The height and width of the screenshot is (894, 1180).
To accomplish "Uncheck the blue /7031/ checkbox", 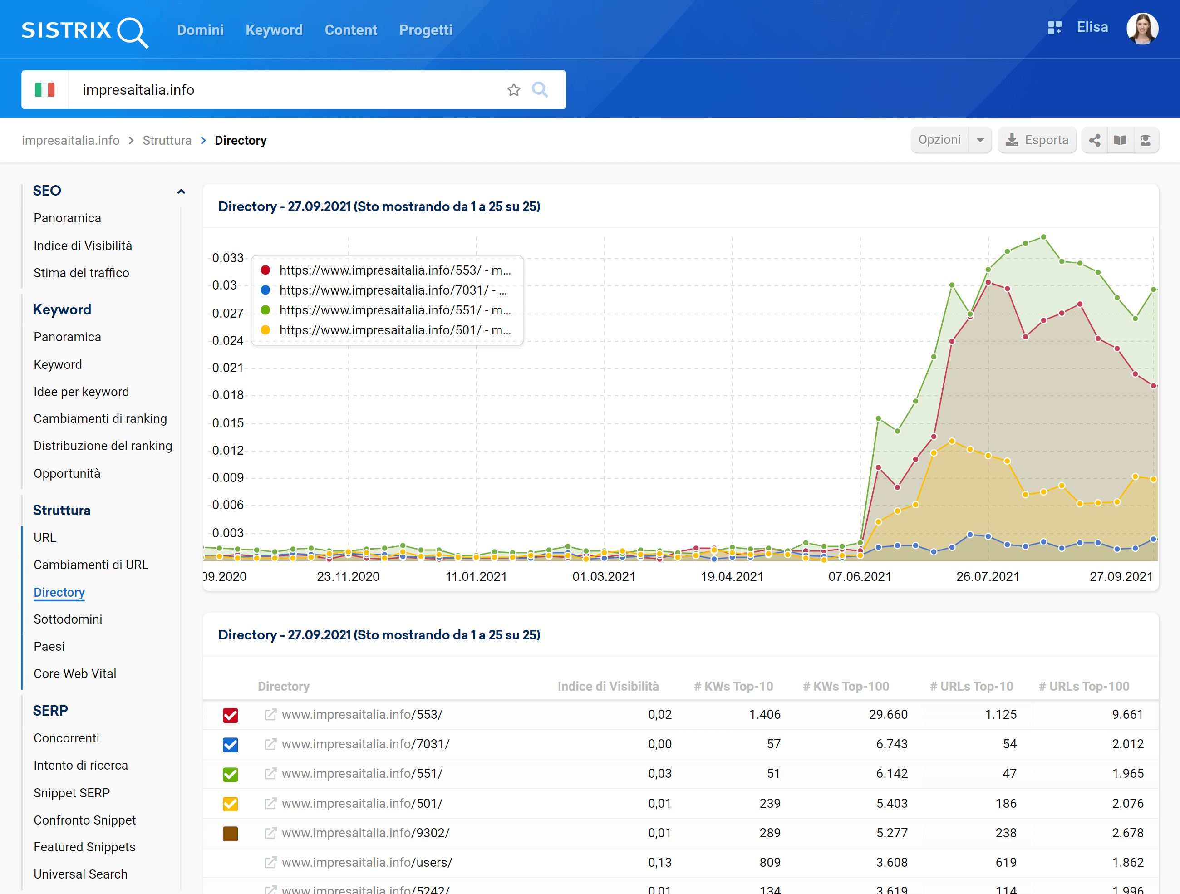I will coord(231,745).
